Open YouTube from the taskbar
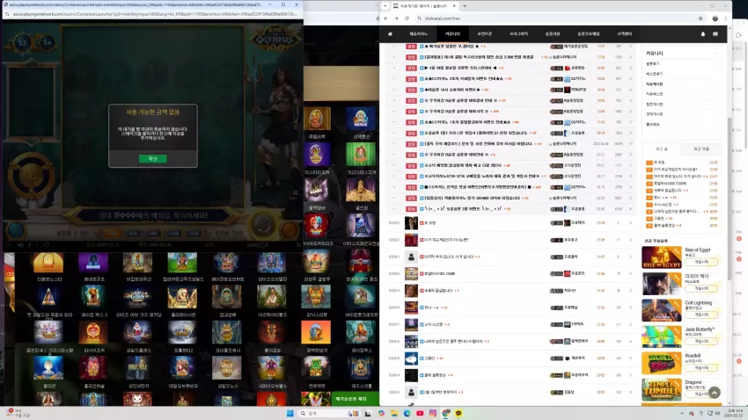Viewport: 748px width, 420px height. (x=420, y=413)
